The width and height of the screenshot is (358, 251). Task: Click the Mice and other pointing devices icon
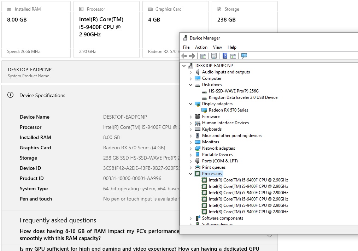coord(198,136)
